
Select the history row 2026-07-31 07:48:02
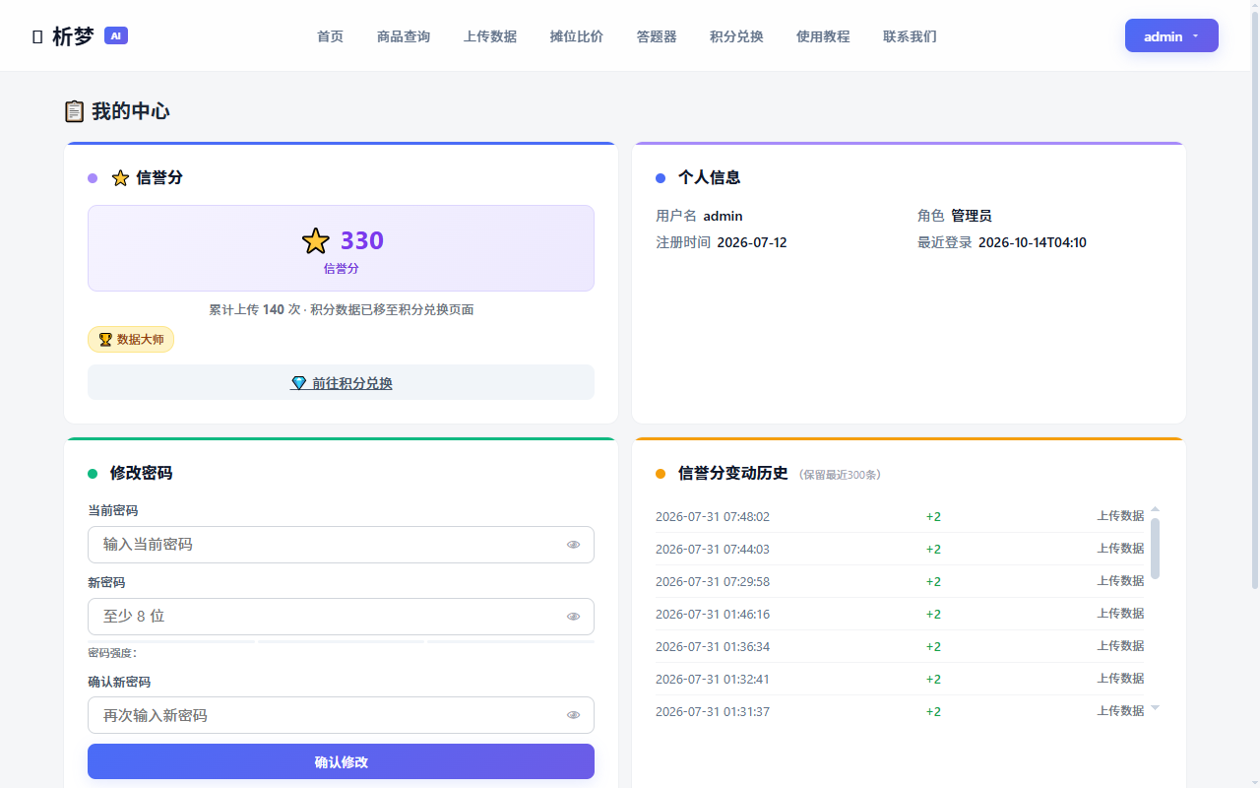coord(900,516)
